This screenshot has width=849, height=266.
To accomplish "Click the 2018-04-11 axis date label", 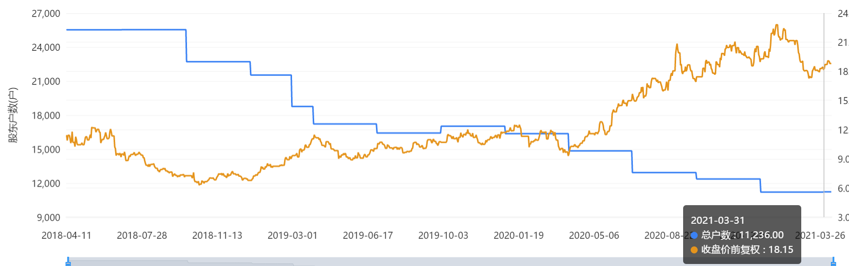I will pos(66,235).
